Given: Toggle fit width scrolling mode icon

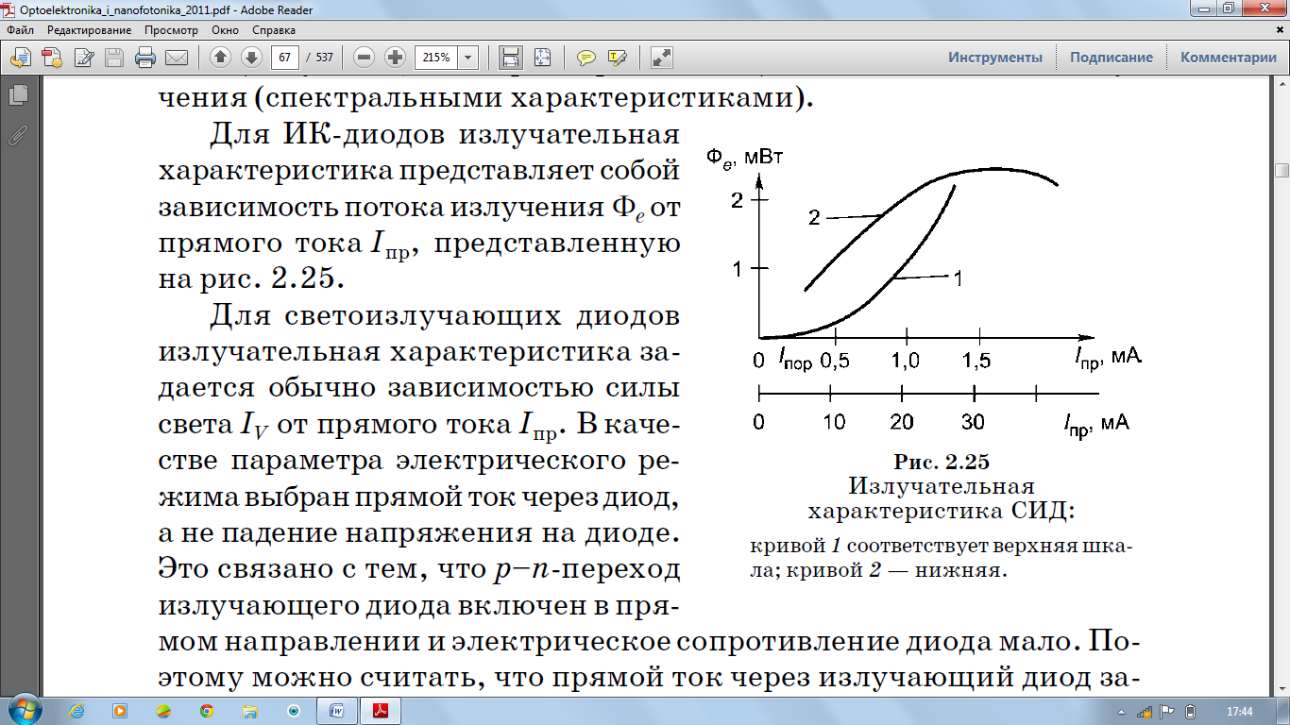Looking at the screenshot, I should point(511,58).
